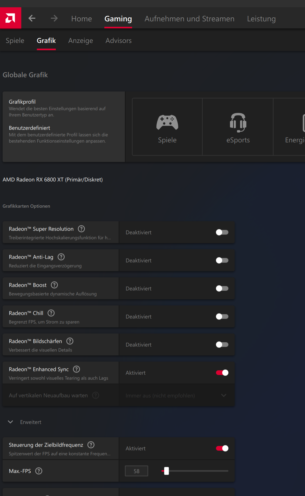Open the Advisors sub-tab
305x496 pixels.
pos(119,41)
